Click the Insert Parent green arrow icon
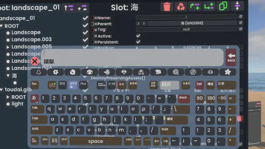This screenshot has width=265, height=149. [x=195, y=7]
